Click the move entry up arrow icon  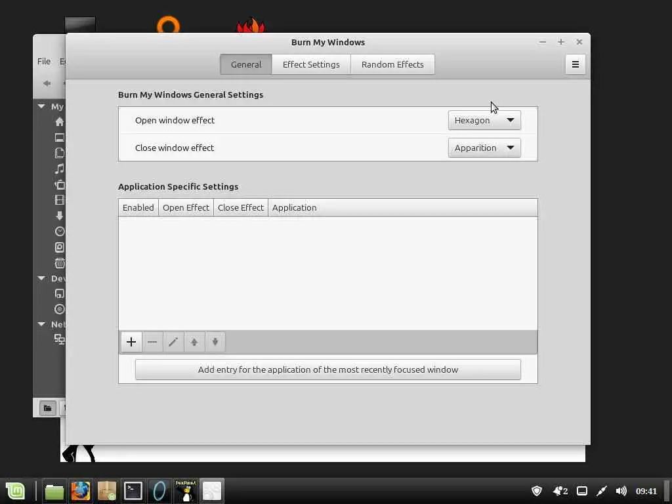[194, 342]
